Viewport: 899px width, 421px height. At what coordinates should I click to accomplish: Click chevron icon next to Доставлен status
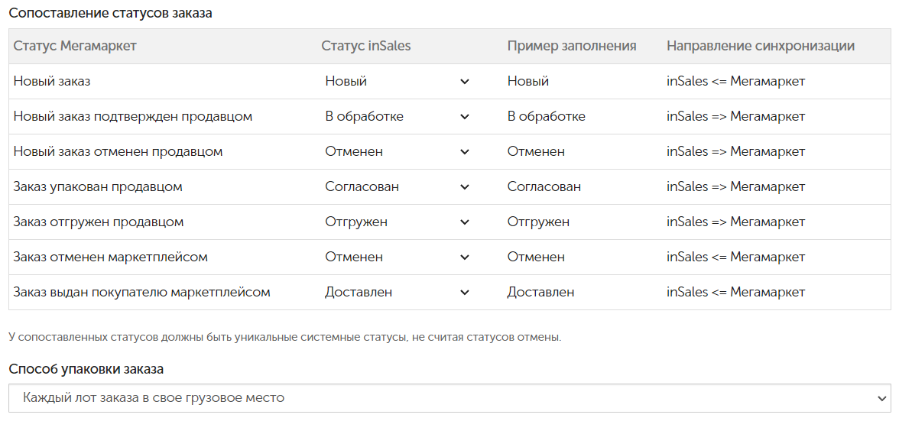(465, 293)
